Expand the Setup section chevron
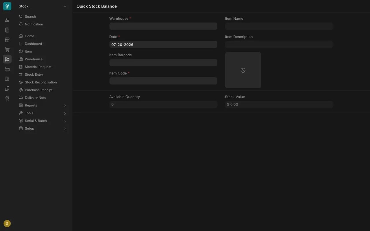Image resolution: width=370 pixels, height=231 pixels. [x=65, y=129]
